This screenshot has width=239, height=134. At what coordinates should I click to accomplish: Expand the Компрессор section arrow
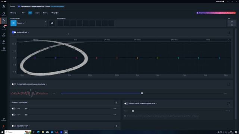(x=29, y=126)
